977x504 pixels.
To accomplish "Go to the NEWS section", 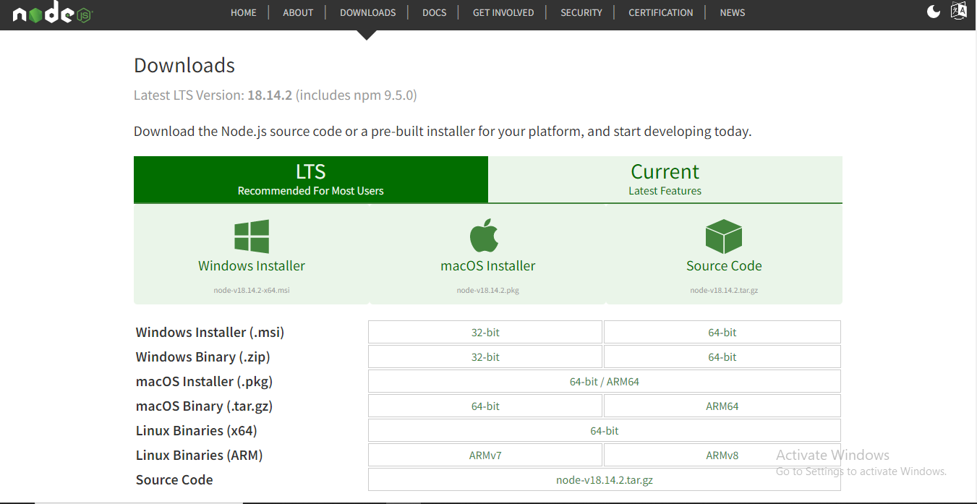I will 733,12.
